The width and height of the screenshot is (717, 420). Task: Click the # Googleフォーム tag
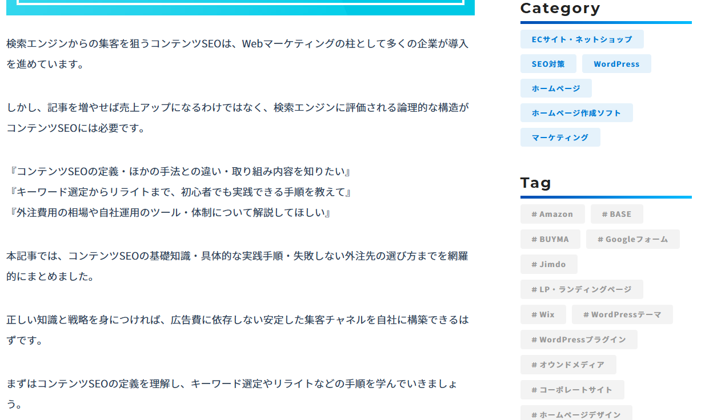632,239
